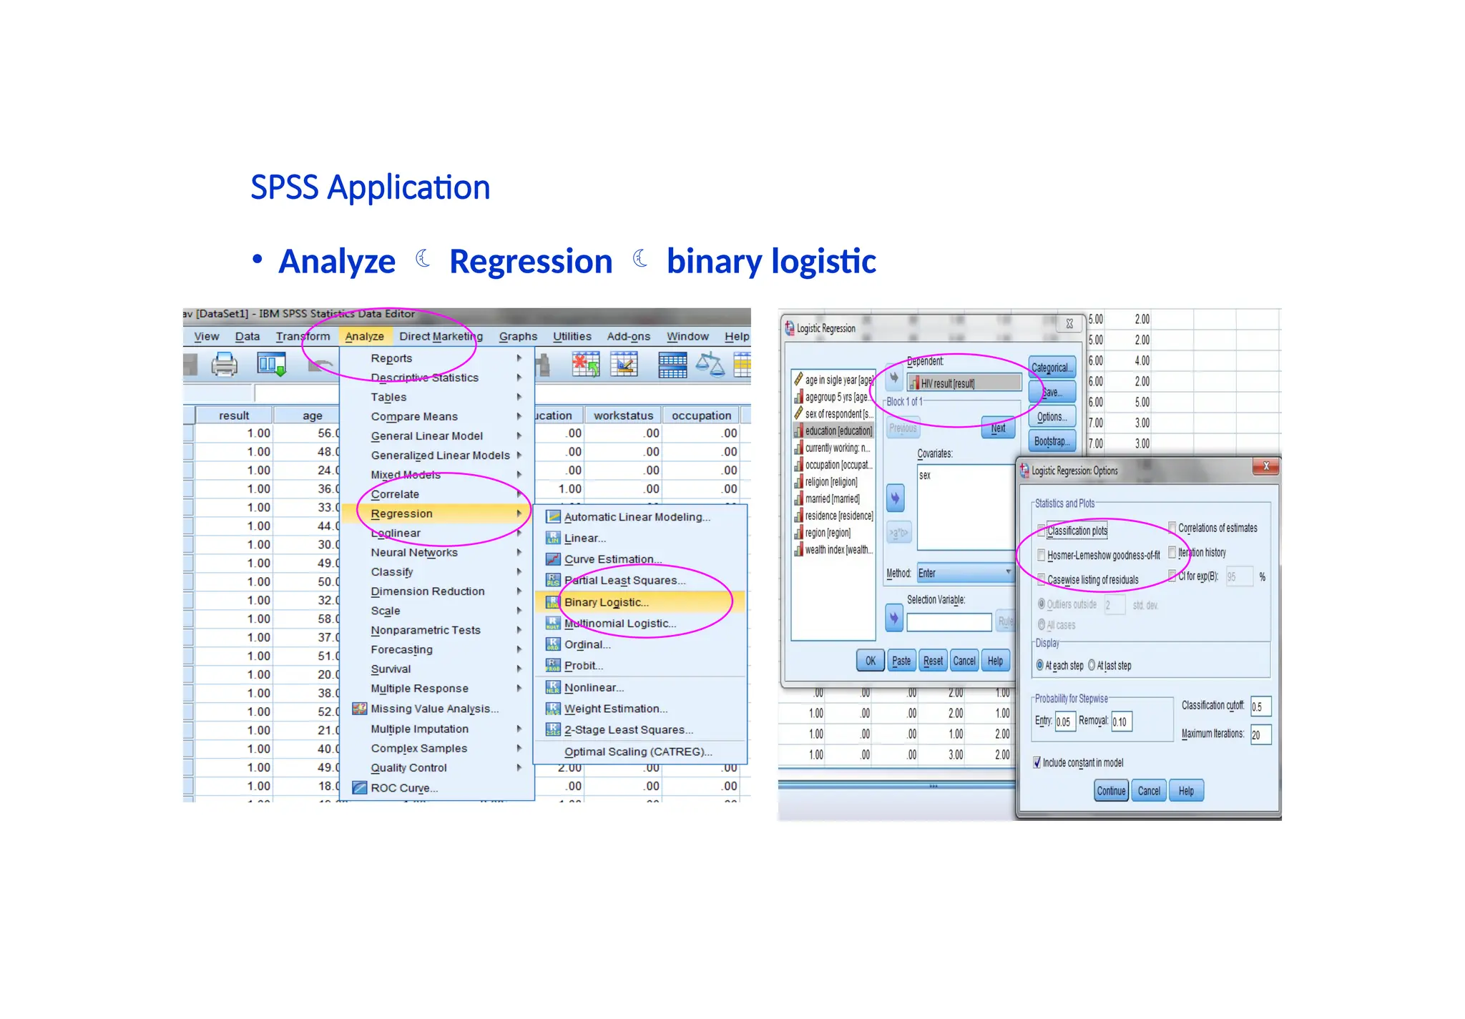Open the Analyze menu
This screenshot has width=1465, height=1019.
click(365, 336)
